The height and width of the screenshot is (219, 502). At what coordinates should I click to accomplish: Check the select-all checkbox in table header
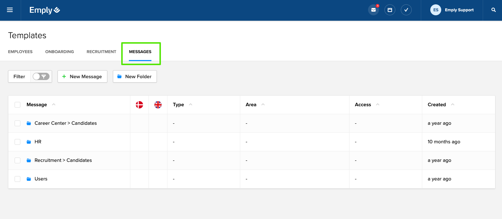point(17,105)
